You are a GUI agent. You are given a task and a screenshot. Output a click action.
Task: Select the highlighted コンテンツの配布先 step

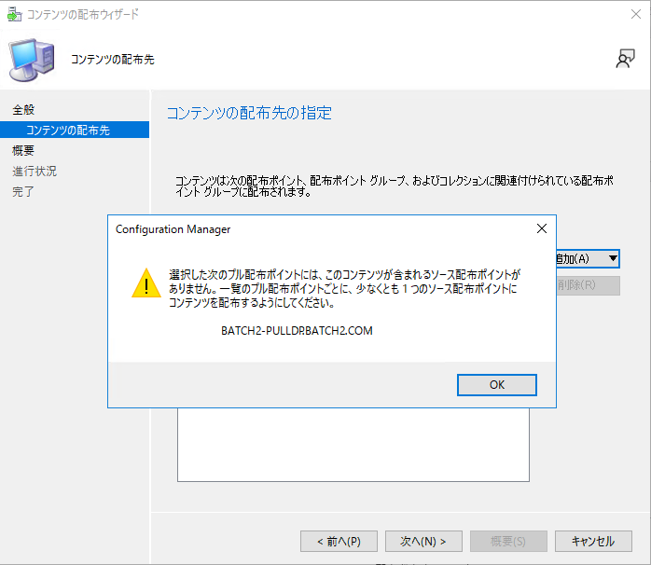tap(67, 131)
